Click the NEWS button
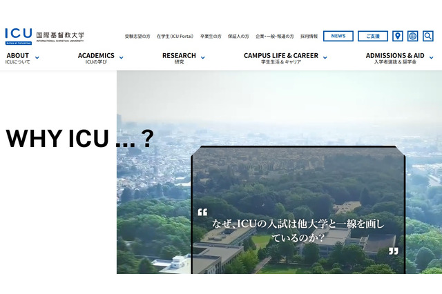The height and width of the screenshot is (294, 442). (338, 36)
